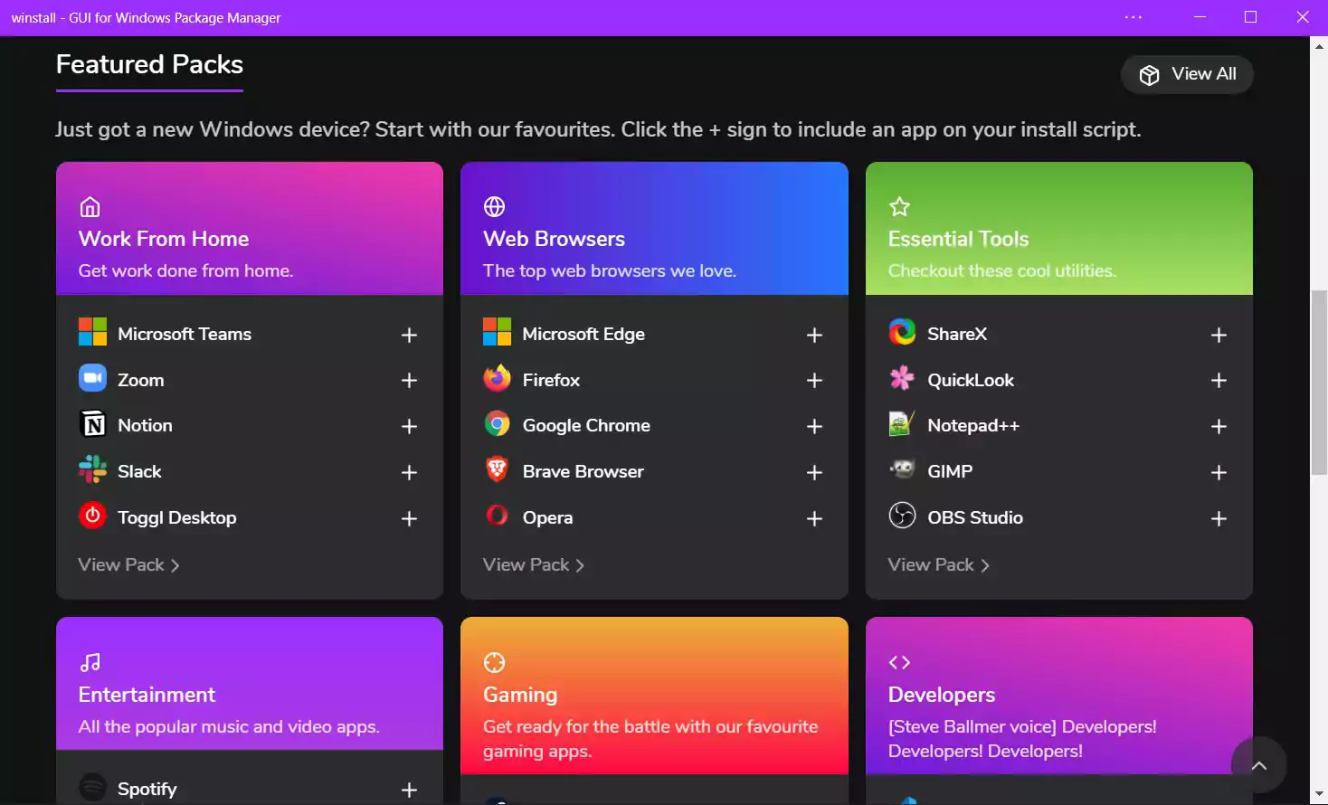Image resolution: width=1328 pixels, height=805 pixels.
Task: Open View Pack under Web Browsers
Action: click(x=533, y=564)
